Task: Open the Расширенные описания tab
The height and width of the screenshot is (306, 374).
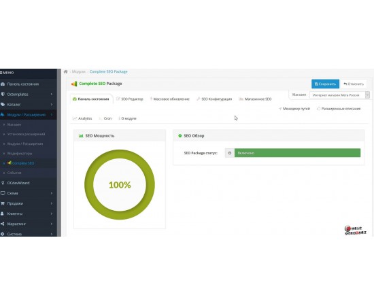Action: (x=339, y=109)
